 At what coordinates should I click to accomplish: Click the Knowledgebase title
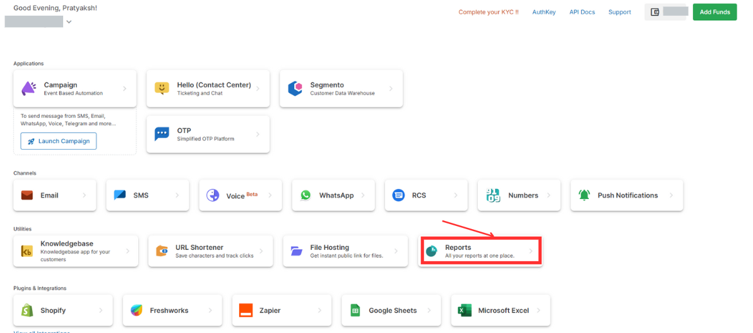click(x=67, y=244)
